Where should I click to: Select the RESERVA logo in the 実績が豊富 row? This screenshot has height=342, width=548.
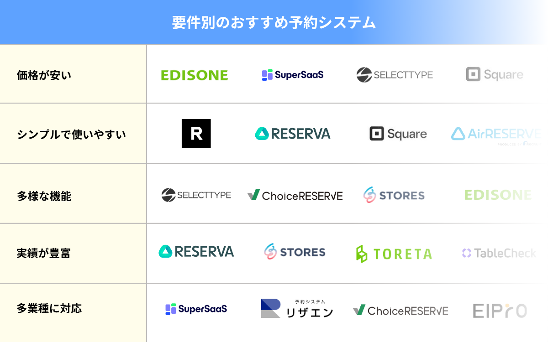tap(196, 252)
